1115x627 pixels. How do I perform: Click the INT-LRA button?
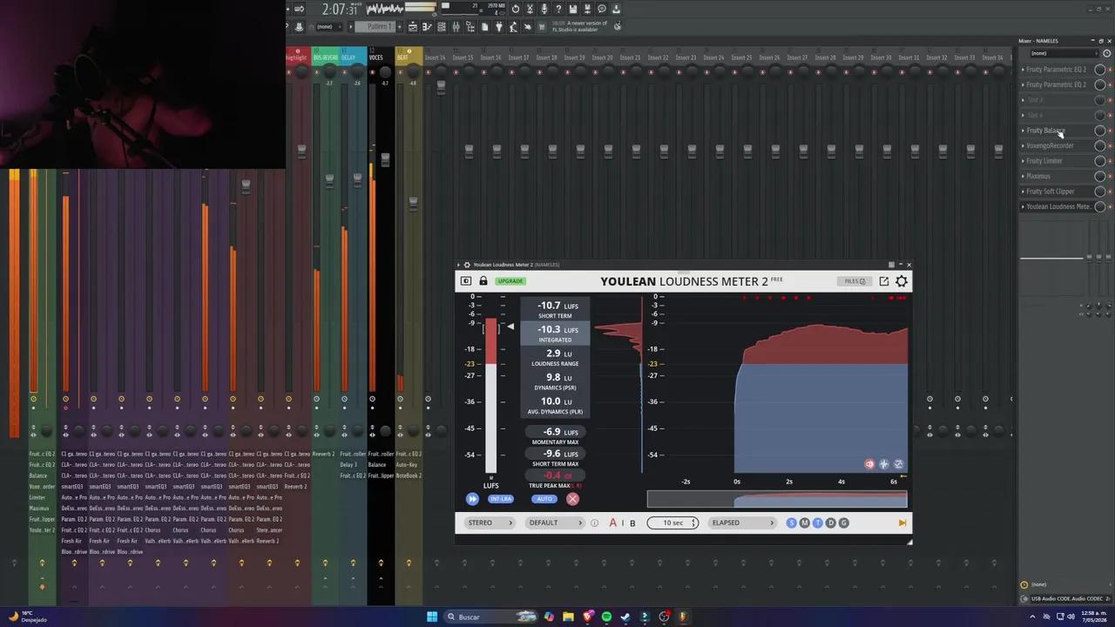pyautogui.click(x=500, y=499)
